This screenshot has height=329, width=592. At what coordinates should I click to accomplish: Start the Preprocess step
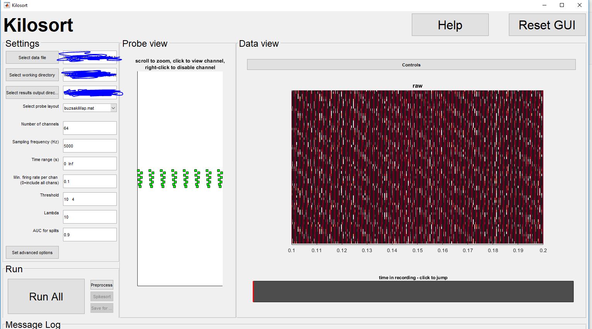101,285
